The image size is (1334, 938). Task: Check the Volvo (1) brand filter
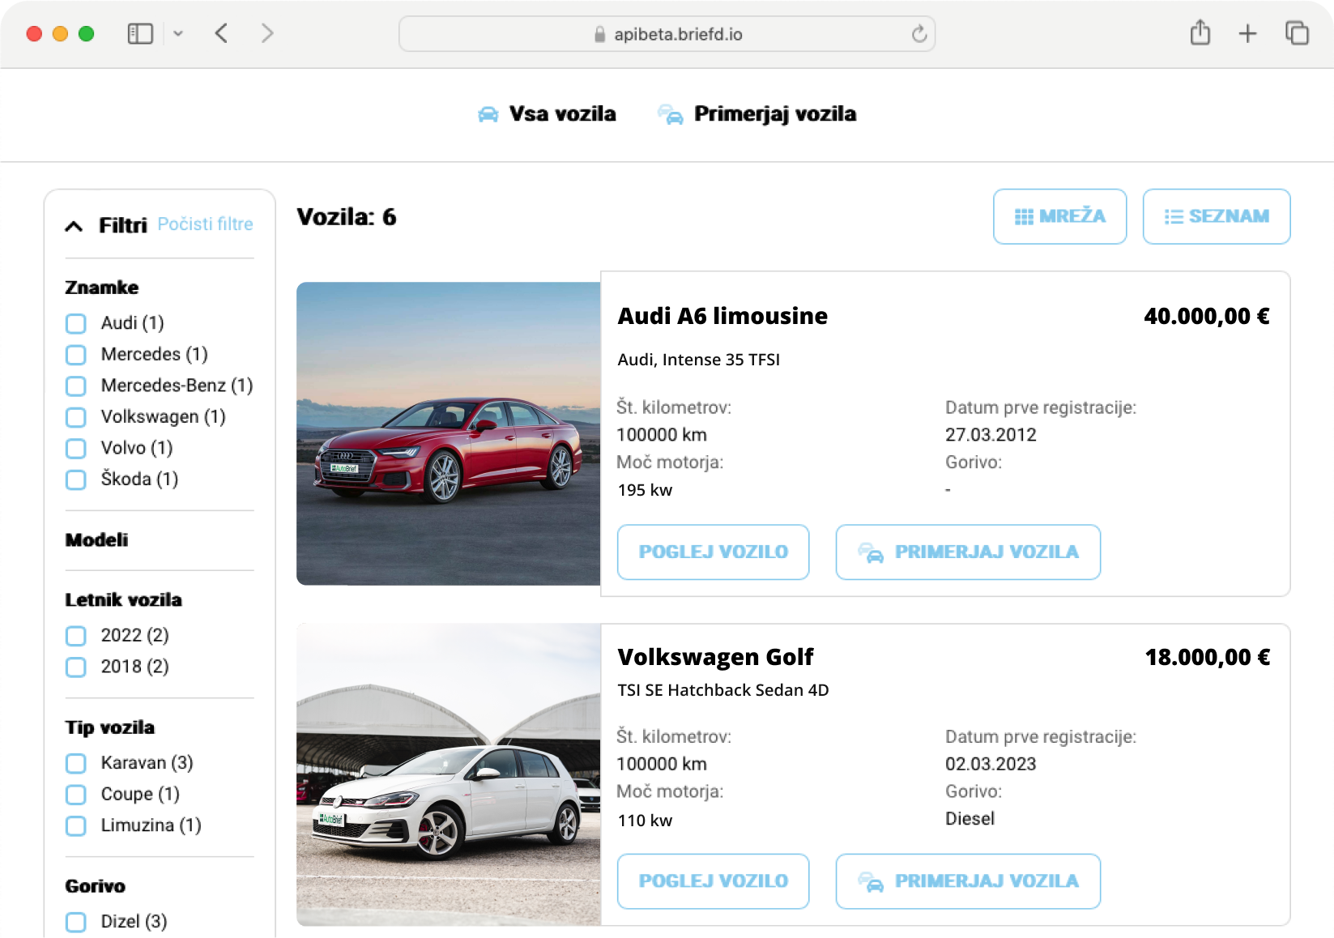coord(76,449)
